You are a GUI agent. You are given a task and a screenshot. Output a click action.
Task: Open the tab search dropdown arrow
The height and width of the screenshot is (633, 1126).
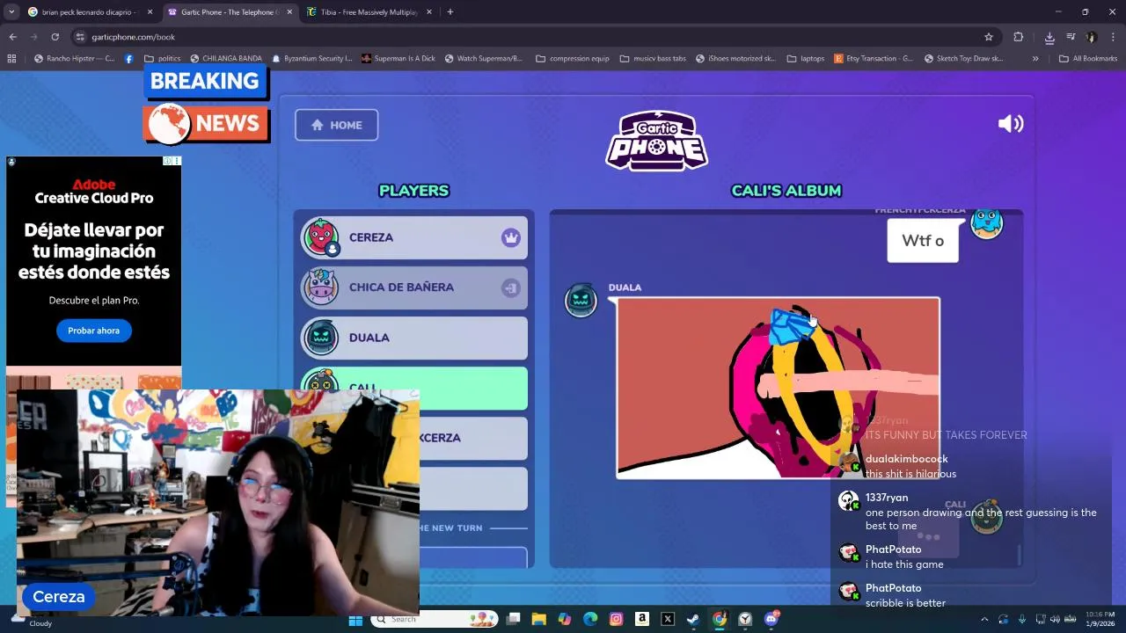(11, 12)
